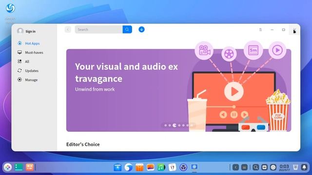This screenshot has width=312, height=175.
Task: Select the first banner carousel dot
Action: click(166, 125)
